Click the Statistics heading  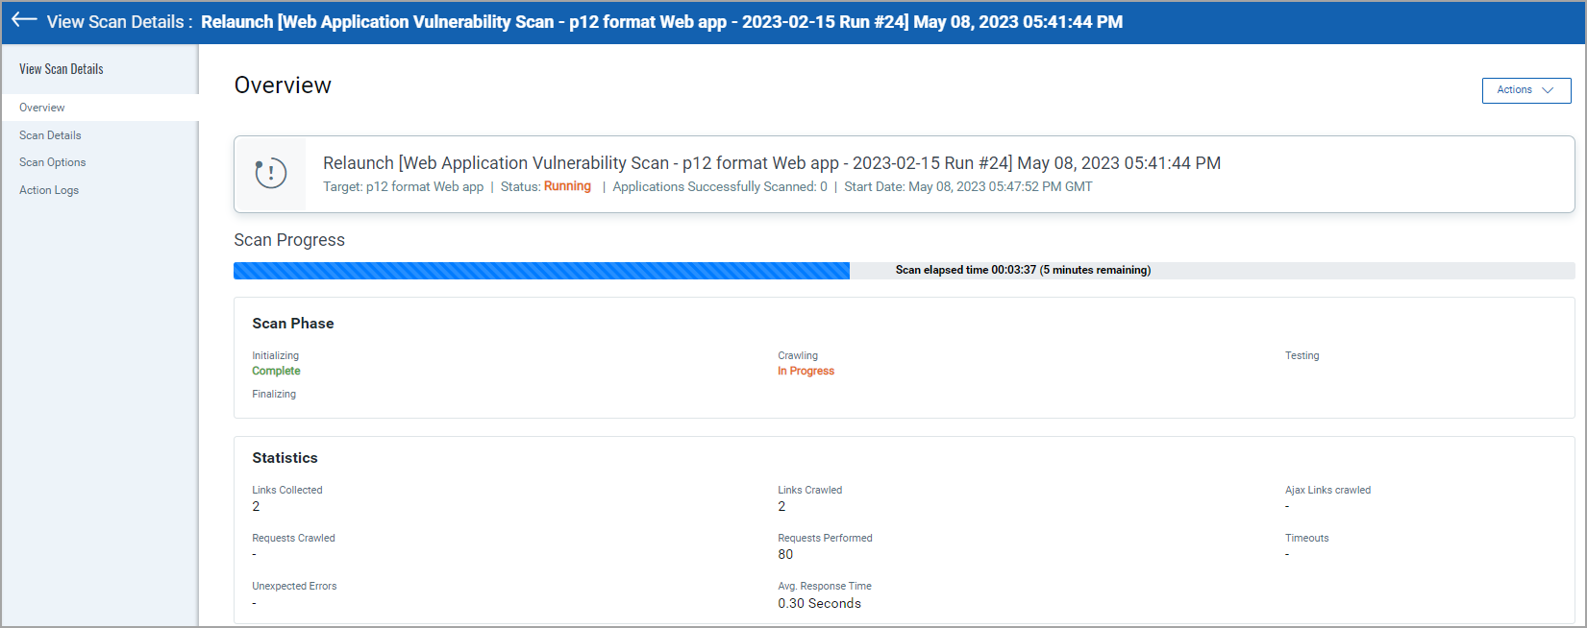[285, 458]
